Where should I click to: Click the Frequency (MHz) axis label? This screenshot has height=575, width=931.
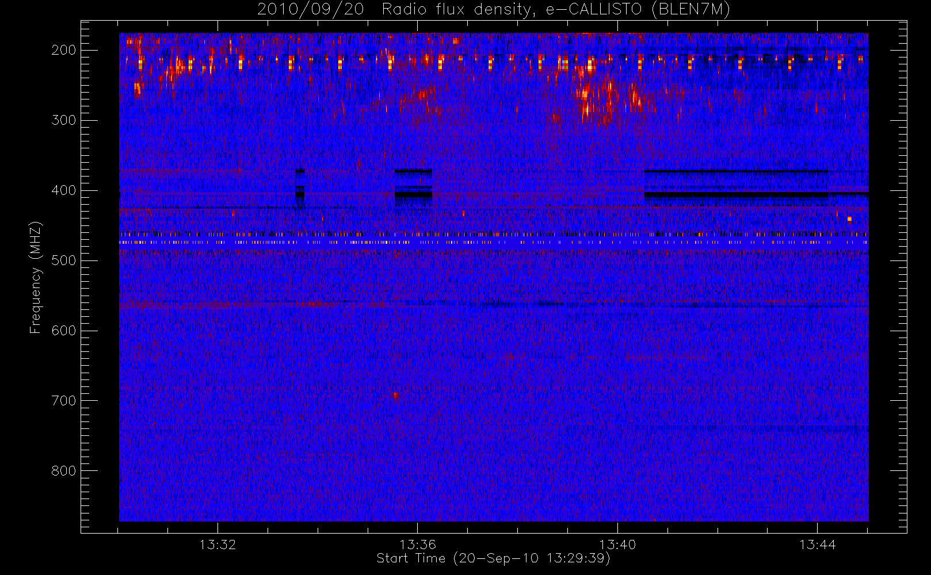tap(36, 277)
